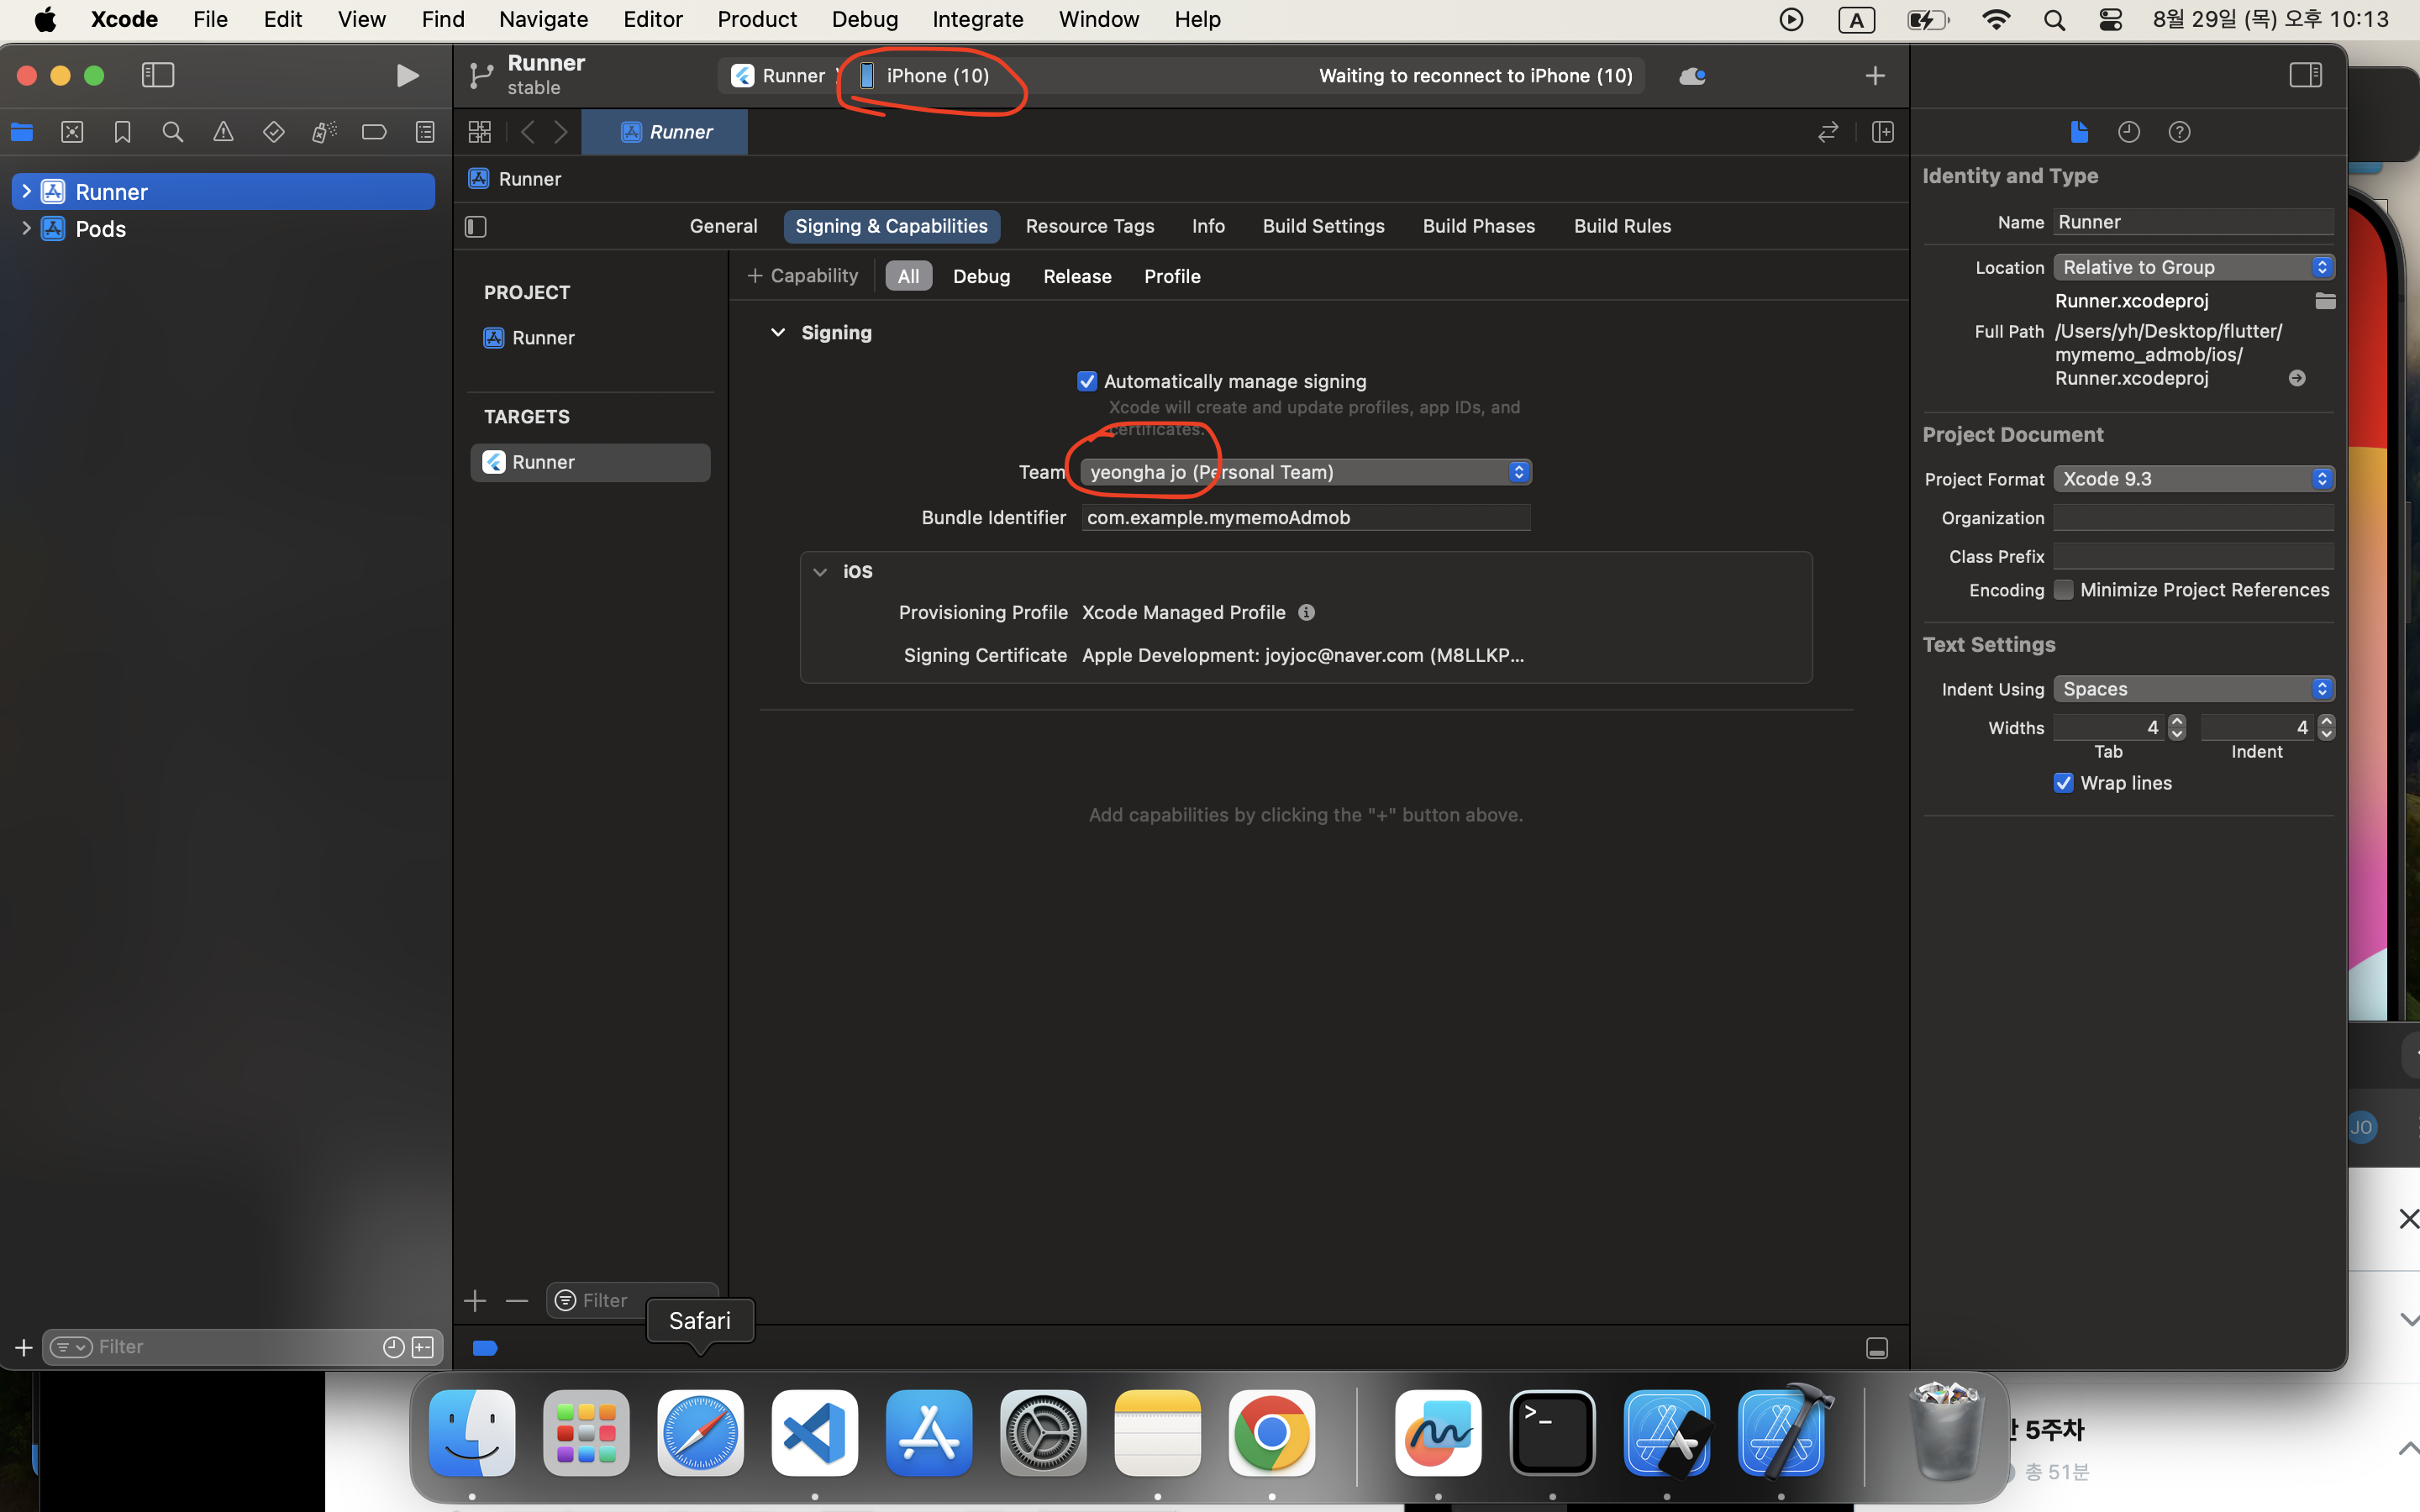This screenshot has height=1512, width=2420.
Task: Click the plus Library button in toolbar
Action: pyautogui.click(x=1875, y=76)
